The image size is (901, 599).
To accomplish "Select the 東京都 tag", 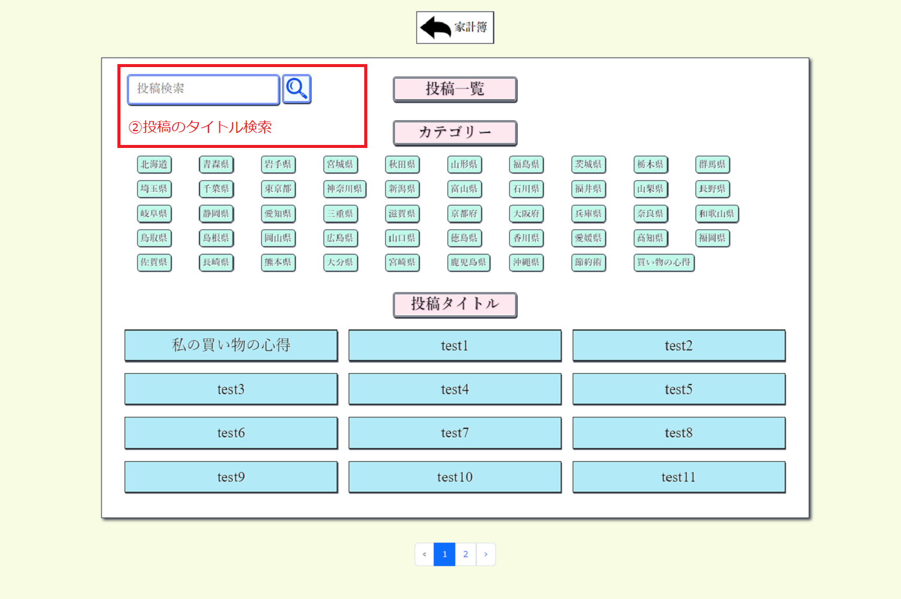I will coord(279,189).
